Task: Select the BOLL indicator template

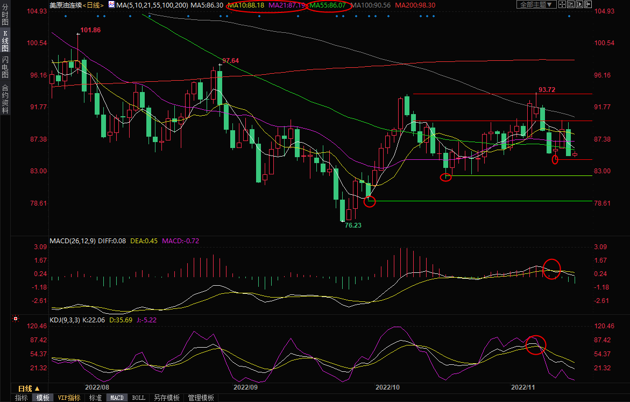Action: (x=138, y=398)
